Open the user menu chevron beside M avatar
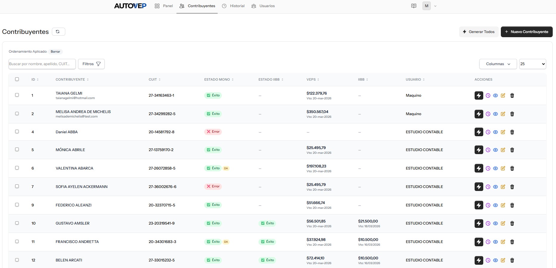The image size is (556, 268). click(x=435, y=6)
